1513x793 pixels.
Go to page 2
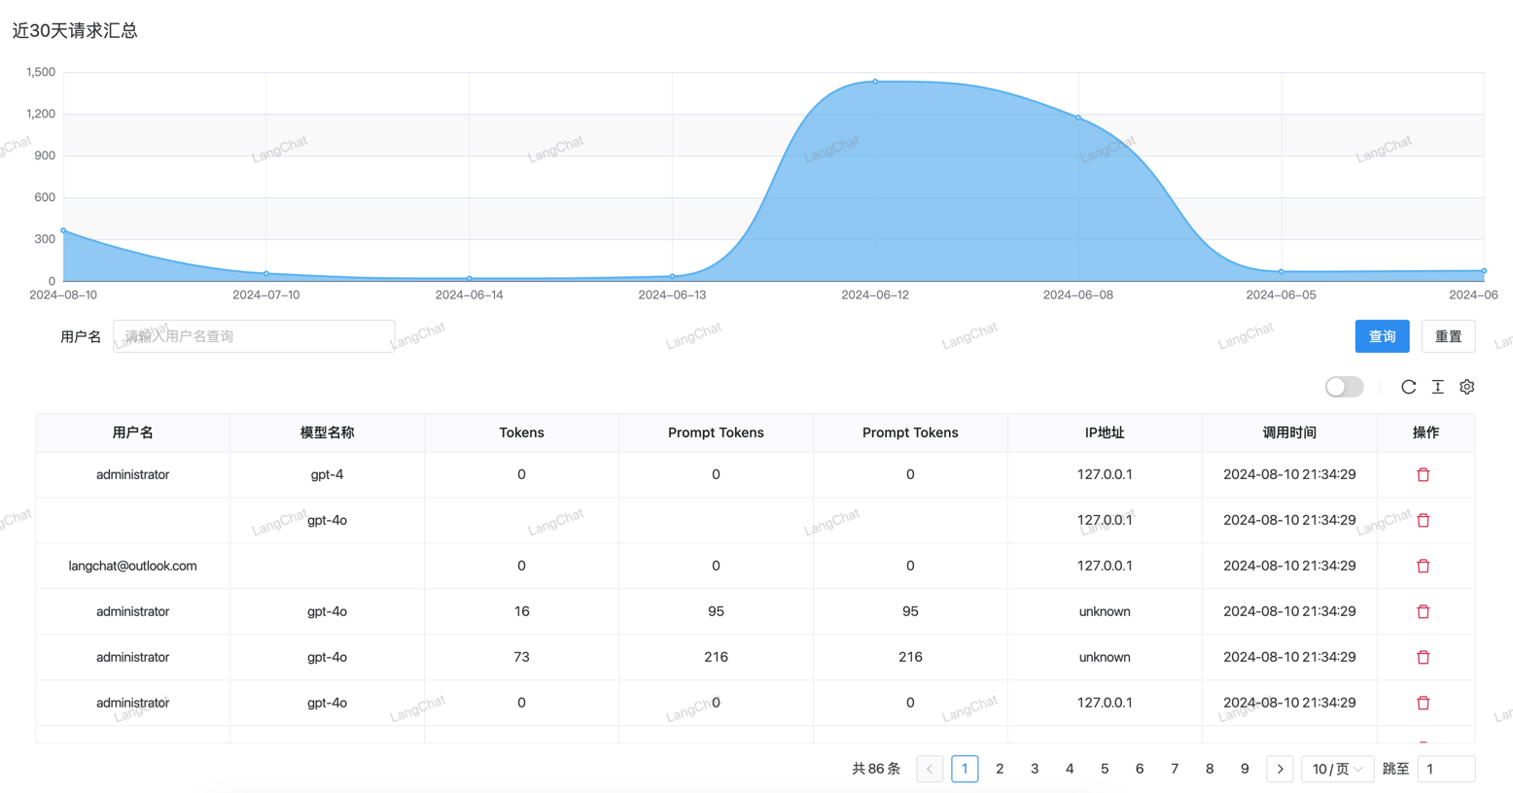1000,769
